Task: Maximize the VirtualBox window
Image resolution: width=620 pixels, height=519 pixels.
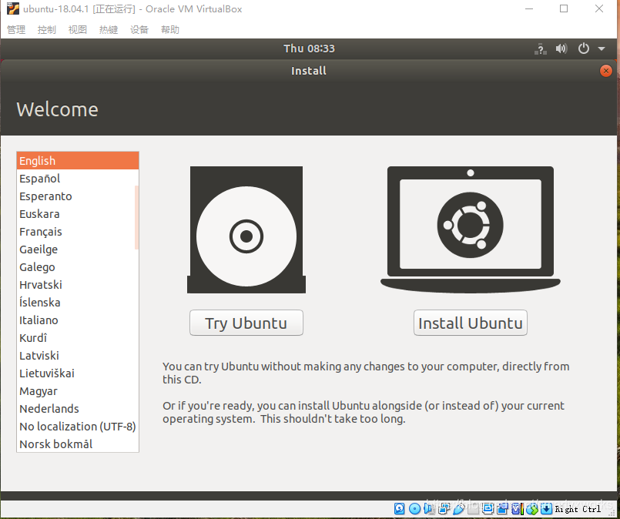Action: pyautogui.click(x=564, y=8)
